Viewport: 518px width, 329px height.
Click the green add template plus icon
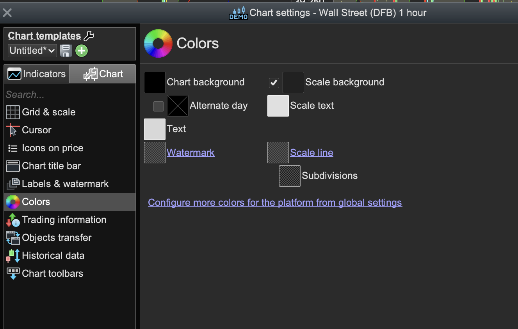[x=82, y=51]
